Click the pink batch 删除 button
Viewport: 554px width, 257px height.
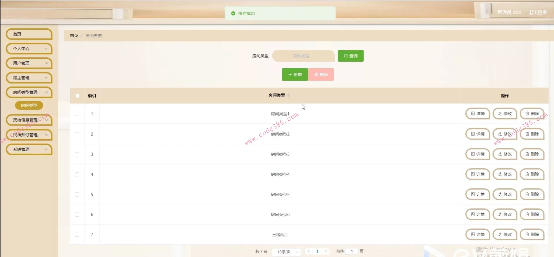click(x=321, y=74)
